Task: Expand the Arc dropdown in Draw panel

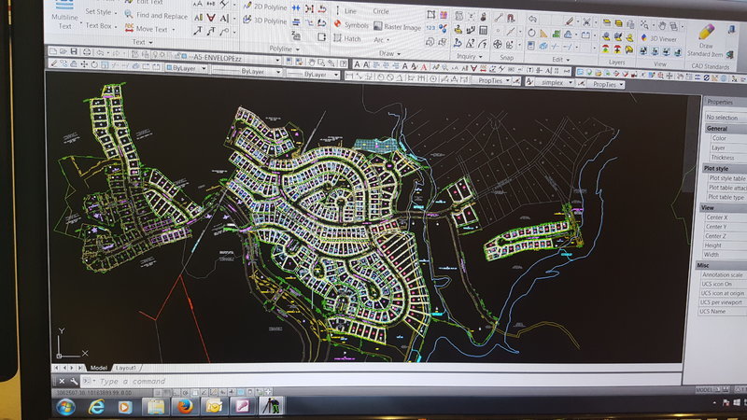Action: (x=388, y=40)
